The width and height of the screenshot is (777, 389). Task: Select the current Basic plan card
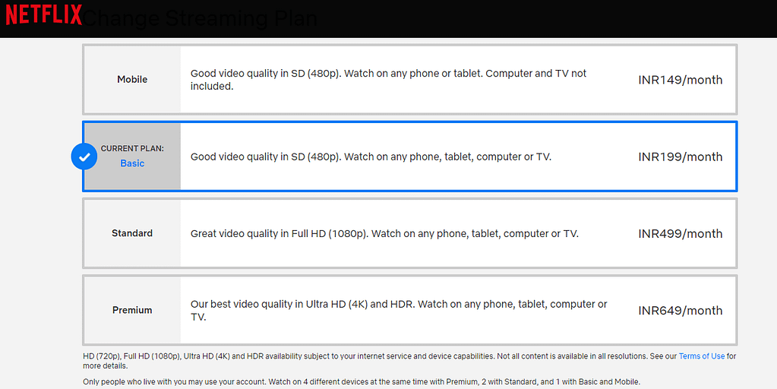coord(410,157)
